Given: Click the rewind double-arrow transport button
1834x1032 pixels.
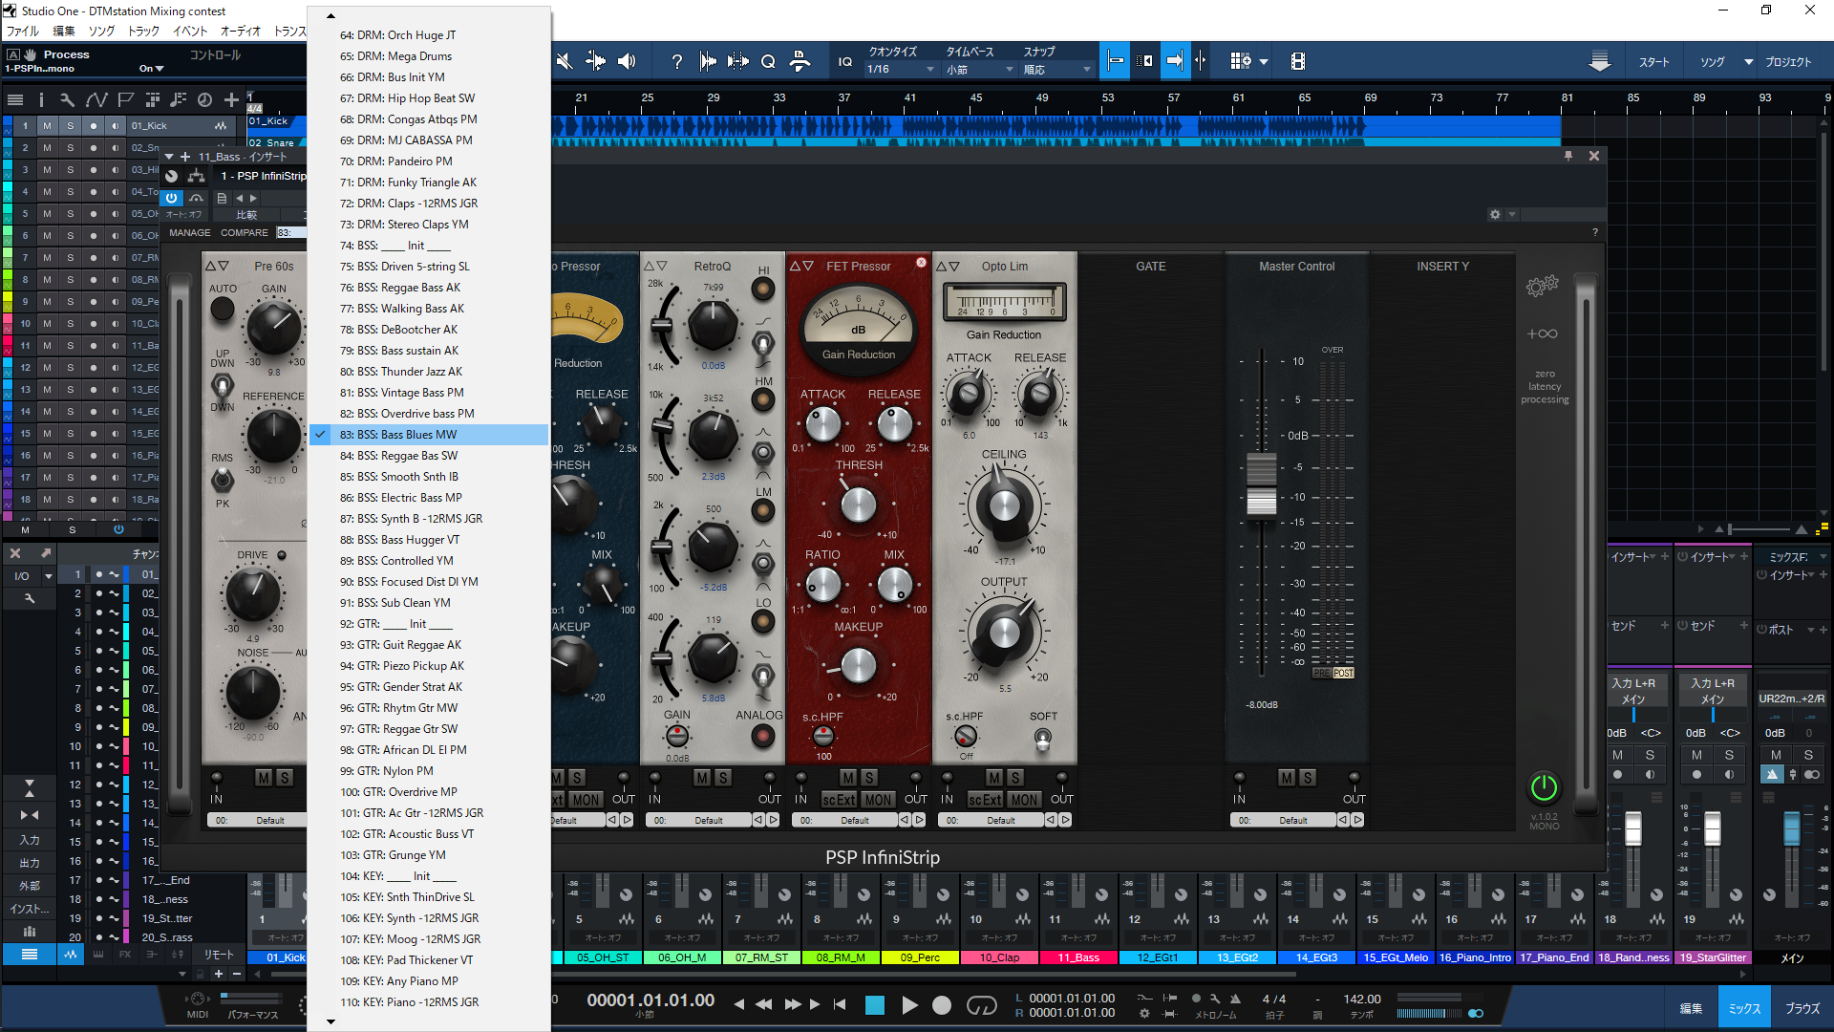Looking at the screenshot, I should pyautogui.click(x=764, y=1004).
